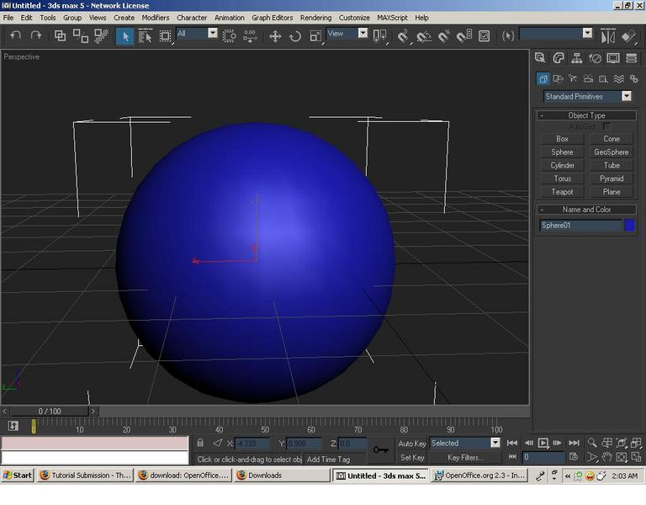Image resolution: width=646 pixels, height=505 pixels.
Task: Open the Modify command panel tab
Action: click(559, 58)
